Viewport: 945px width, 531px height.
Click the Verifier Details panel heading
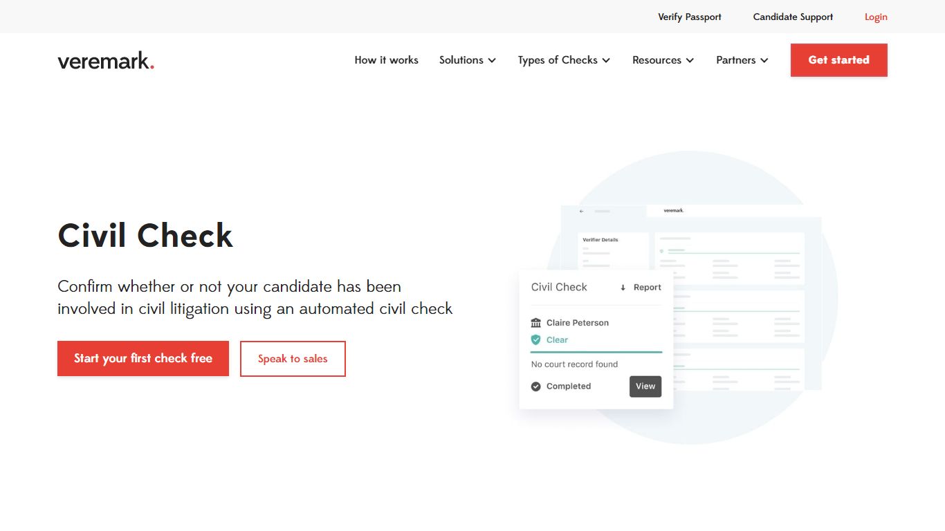(600, 240)
